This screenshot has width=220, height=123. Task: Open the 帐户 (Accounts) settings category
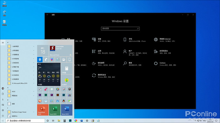[x=135, y=53]
